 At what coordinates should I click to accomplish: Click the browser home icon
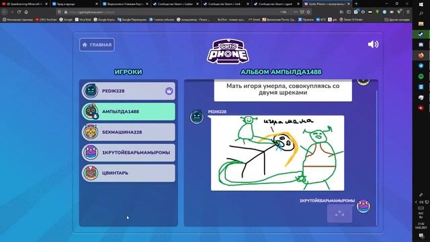coord(26,12)
